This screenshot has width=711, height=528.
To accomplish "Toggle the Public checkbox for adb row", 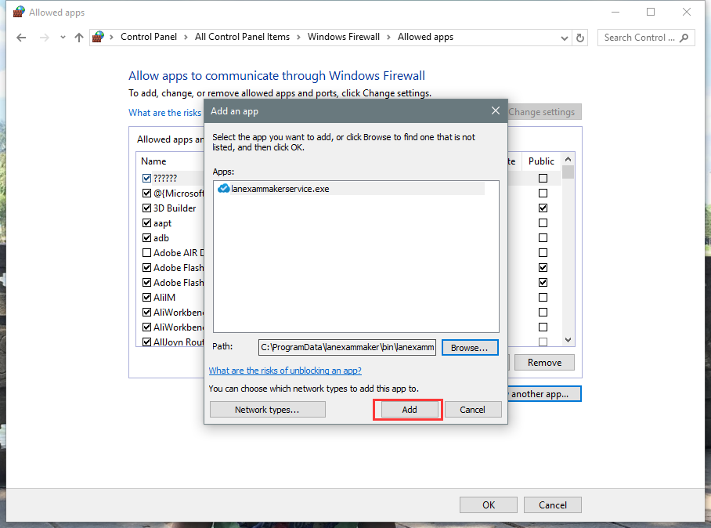I will (x=543, y=237).
